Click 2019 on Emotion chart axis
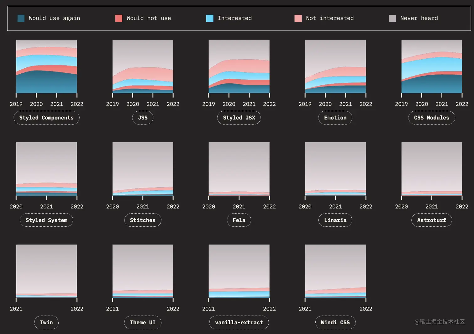The width and height of the screenshot is (474, 334). [x=305, y=104]
